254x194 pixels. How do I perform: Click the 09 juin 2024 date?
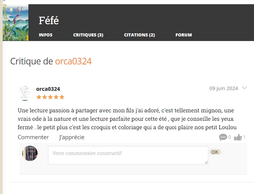224,89
